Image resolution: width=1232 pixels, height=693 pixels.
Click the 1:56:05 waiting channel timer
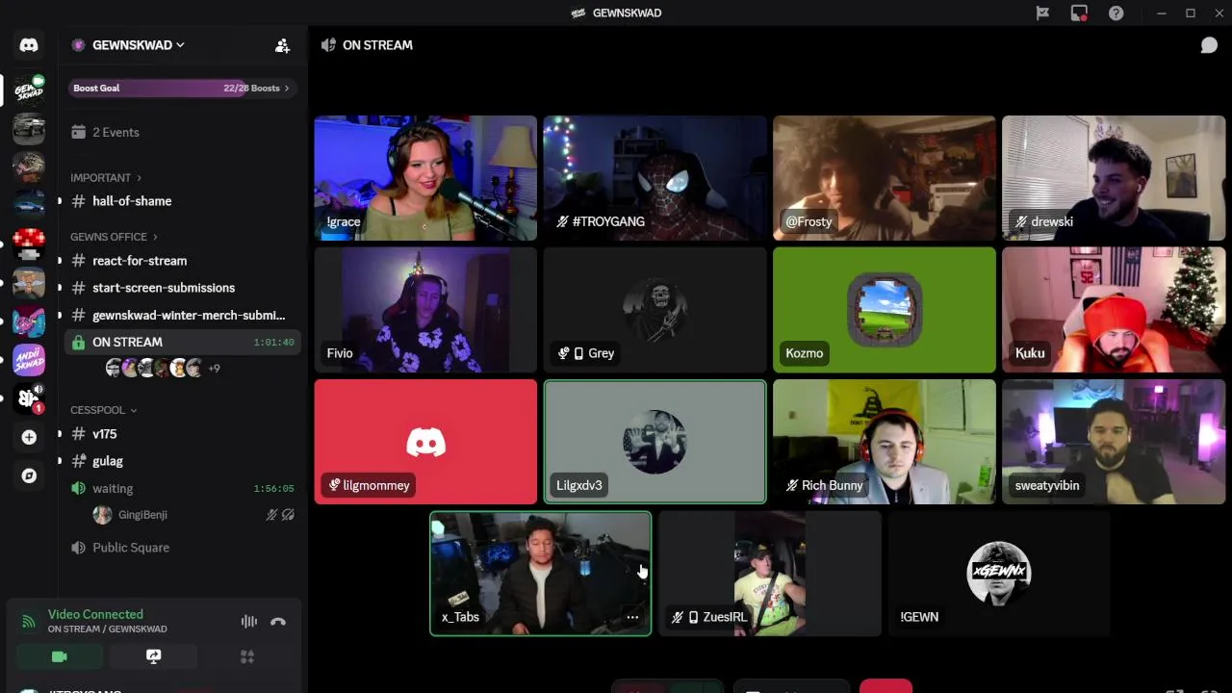pyautogui.click(x=273, y=489)
